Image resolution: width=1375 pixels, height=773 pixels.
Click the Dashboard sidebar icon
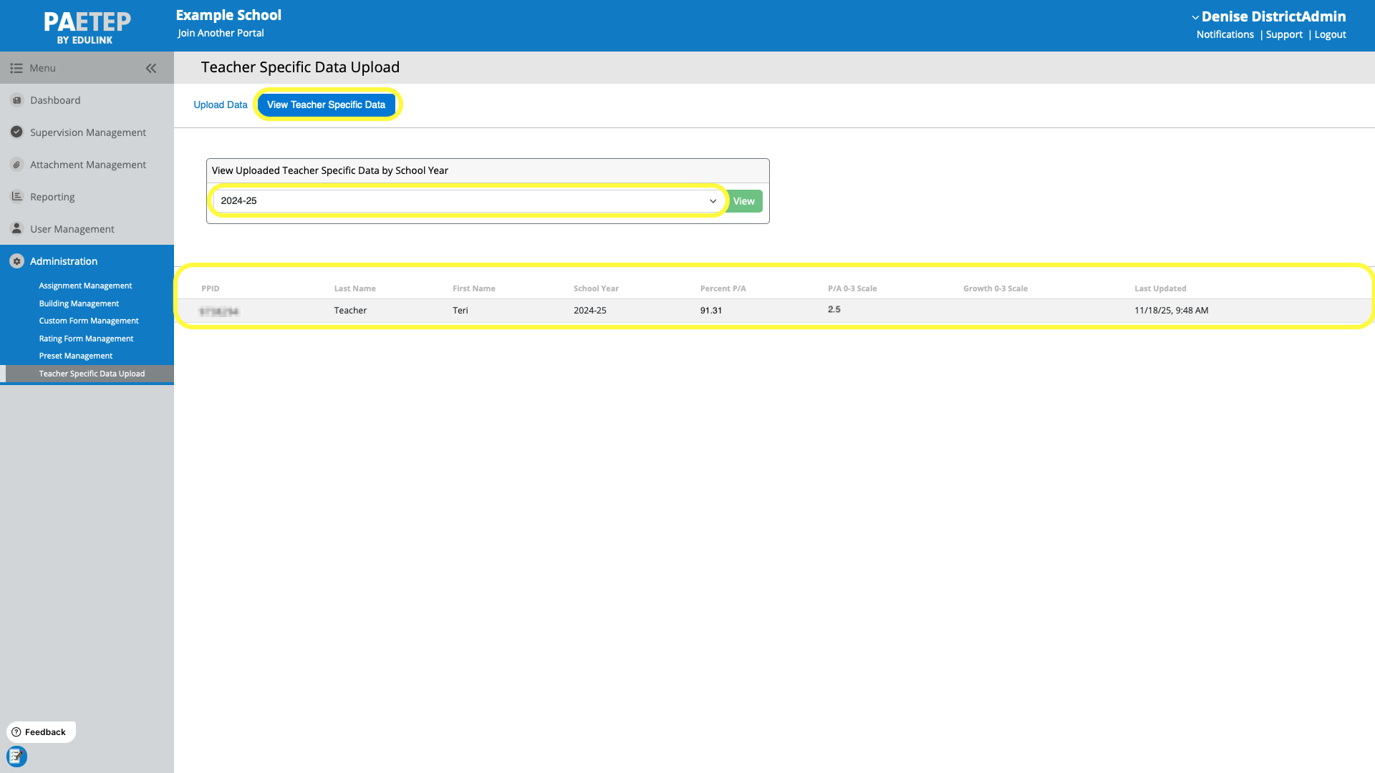click(x=16, y=100)
